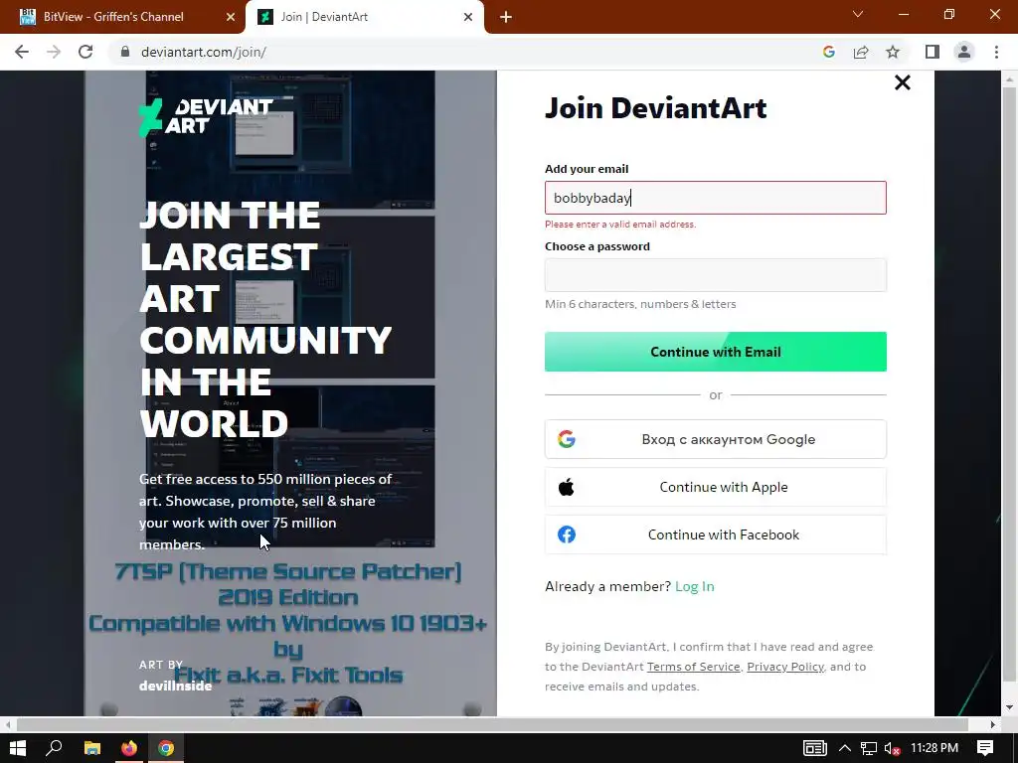Reload the current page
The height and width of the screenshot is (763, 1018).
[x=85, y=52]
